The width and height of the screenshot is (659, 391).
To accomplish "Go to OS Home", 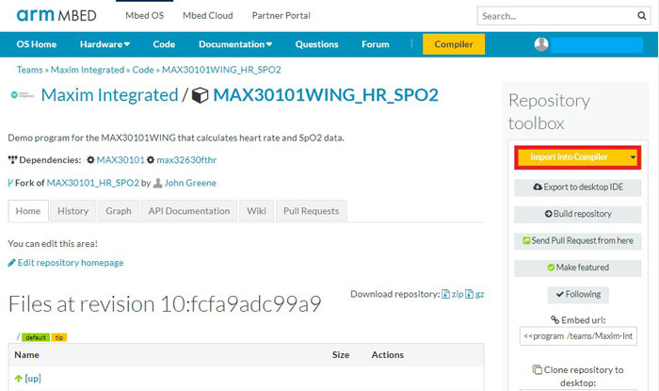I will tap(37, 44).
